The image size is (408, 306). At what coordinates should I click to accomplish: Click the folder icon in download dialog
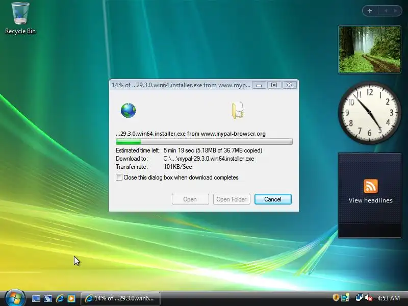coord(238,110)
